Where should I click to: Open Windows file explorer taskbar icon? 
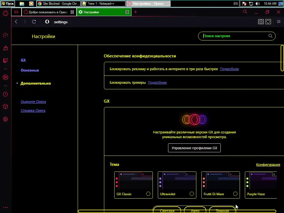[22, 4]
